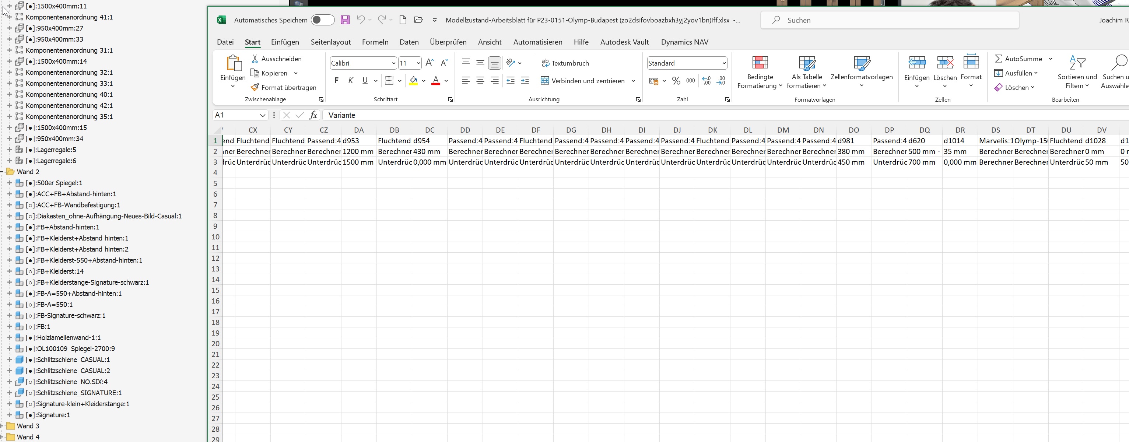This screenshot has width=1129, height=442.
Task: Add a decimal place icon
Action: (x=706, y=81)
